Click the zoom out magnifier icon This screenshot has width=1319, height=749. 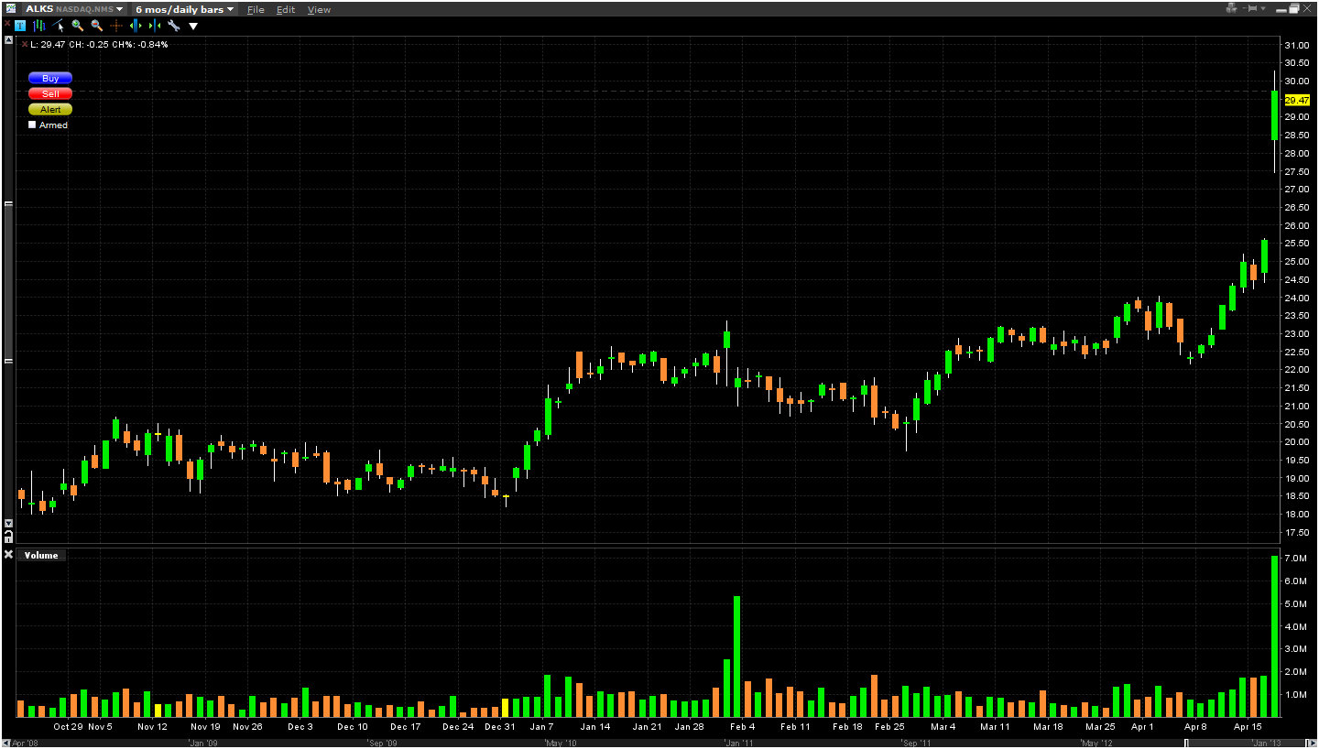point(96,26)
